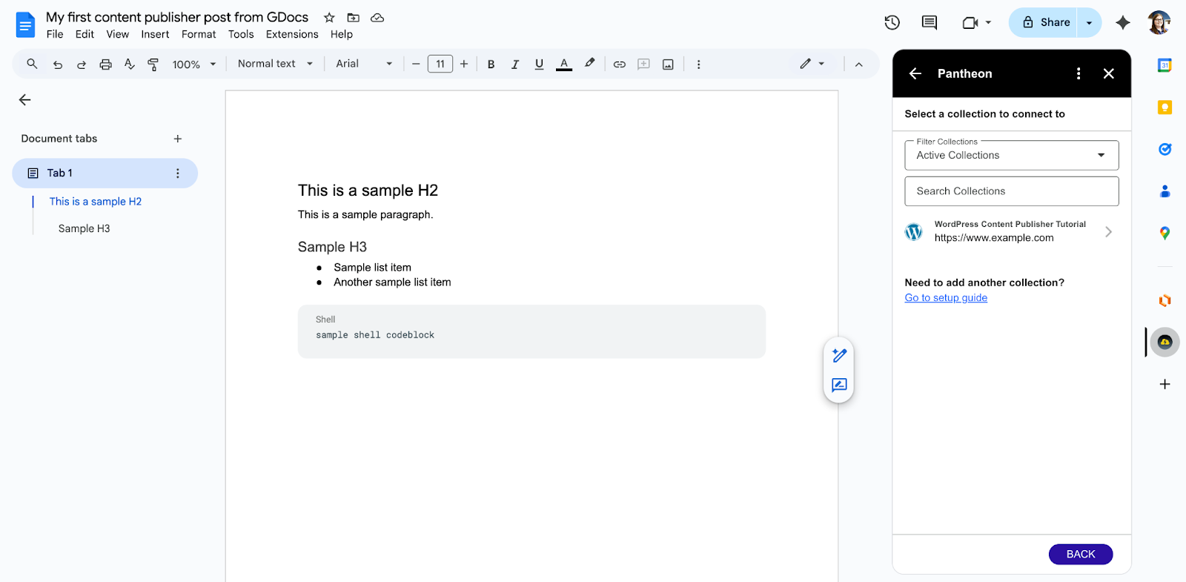Screen dimensions: 1186x582
Task: Open the File menu
Action: coord(55,34)
